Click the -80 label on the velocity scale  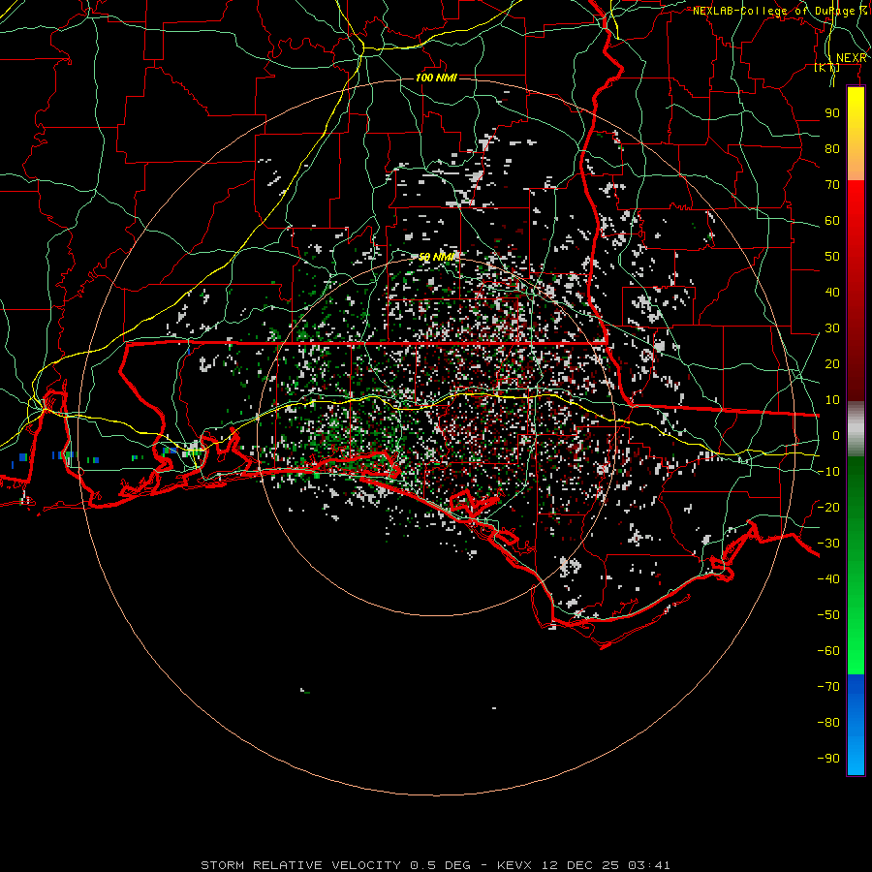tap(828, 723)
